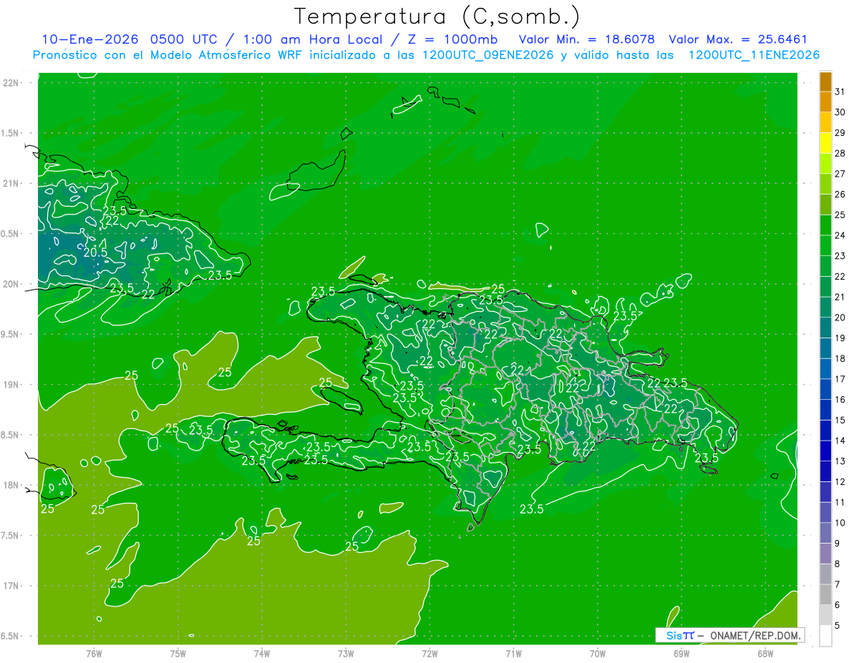Click the '71W' longitude axis label
The height and width of the screenshot is (663, 859).
click(513, 654)
